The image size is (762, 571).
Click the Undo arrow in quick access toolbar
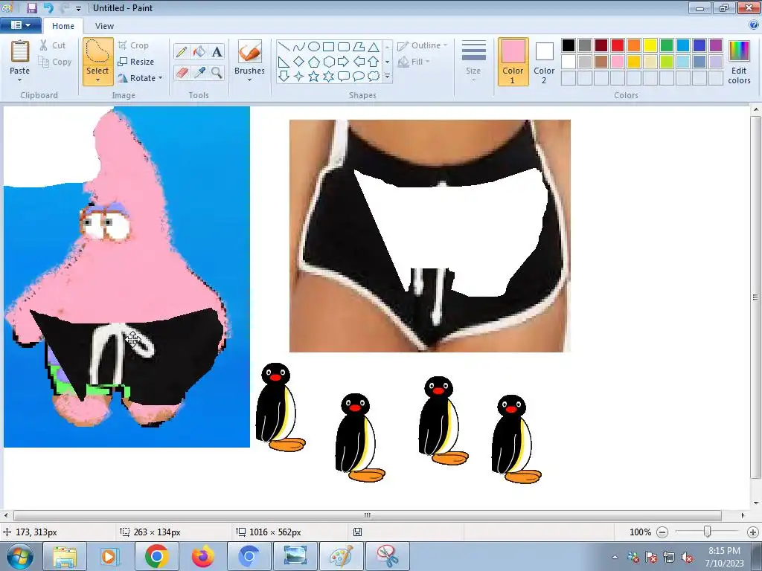pos(48,7)
